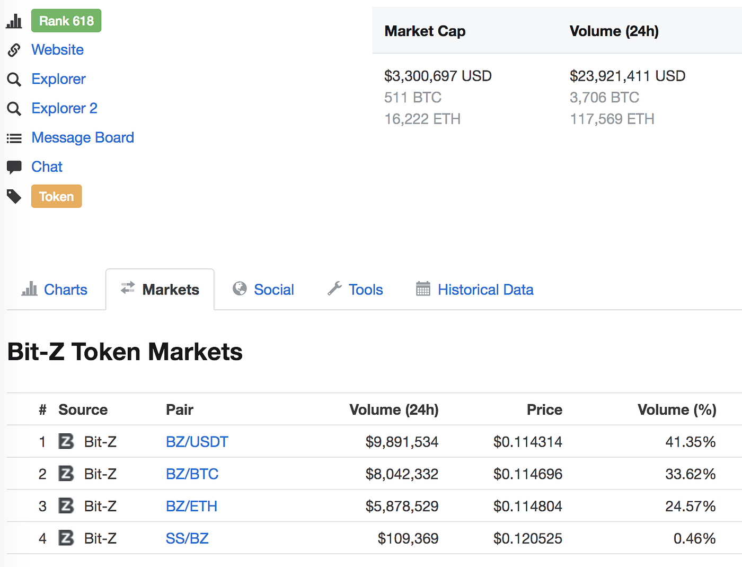
Task: Sort by Volume (%) column header
Action: point(677,409)
